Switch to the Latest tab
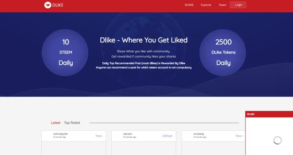293x155 pixels. pyautogui.click(x=55, y=123)
